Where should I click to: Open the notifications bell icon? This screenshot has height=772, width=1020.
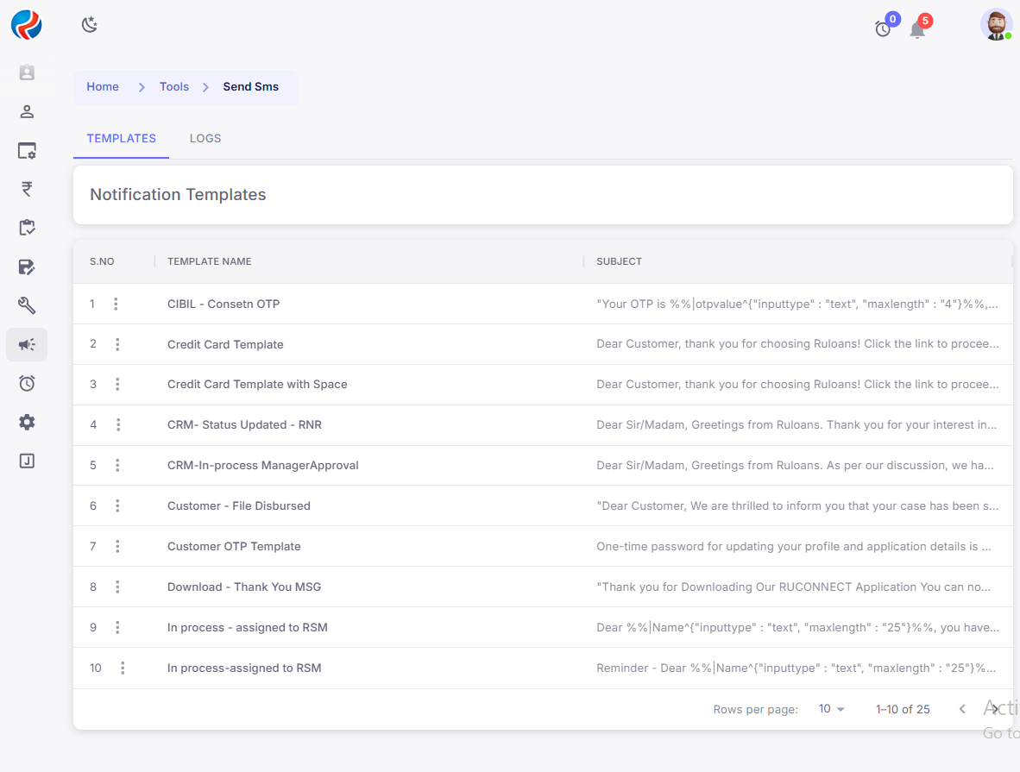point(917,29)
